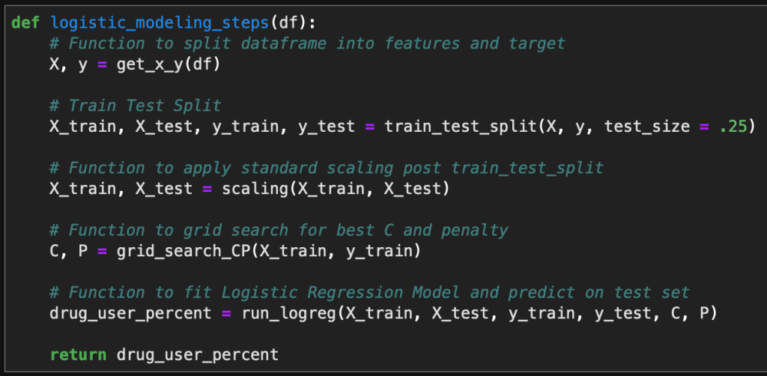The image size is (767, 376).
Task: Click the train_test_split function call
Action: [x=458, y=127]
